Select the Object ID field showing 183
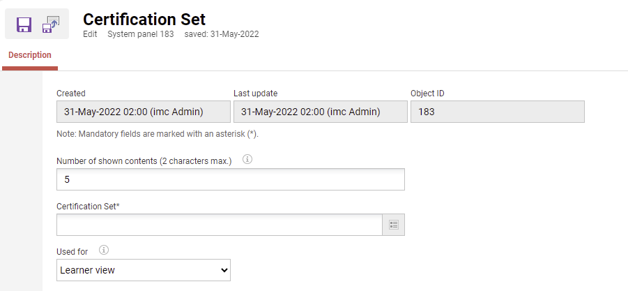 click(497, 112)
